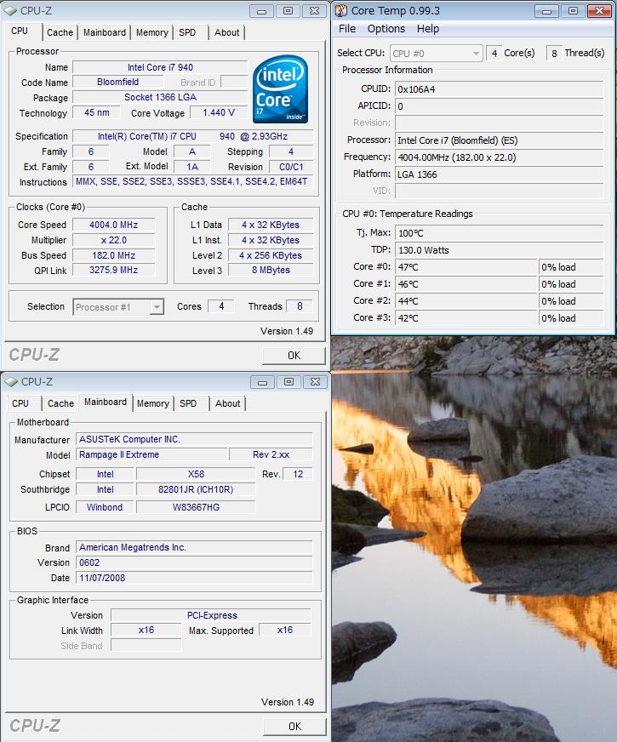Click the Name field Intel Core i7 940
617x742 pixels.
[160, 67]
